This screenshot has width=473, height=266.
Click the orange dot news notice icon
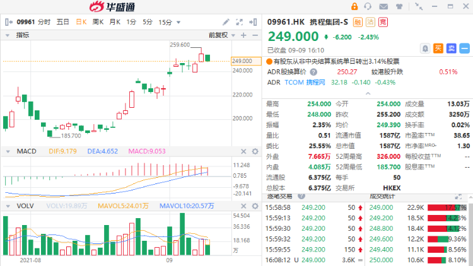[269, 62]
